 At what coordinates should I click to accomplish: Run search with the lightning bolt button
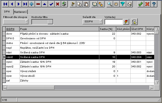(x=126, y=22)
